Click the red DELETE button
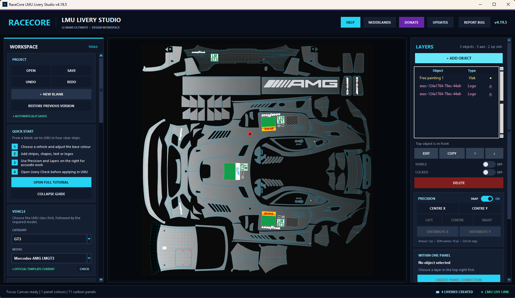The height and width of the screenshot is (298, 515). pyautogui.click(x=459, y=183)
